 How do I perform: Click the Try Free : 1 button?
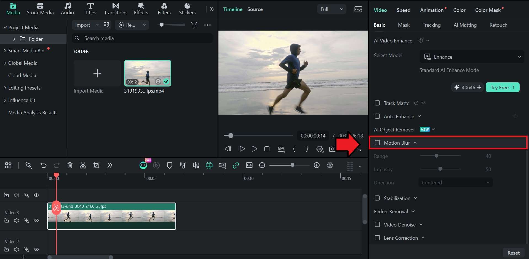pos(503,87)
